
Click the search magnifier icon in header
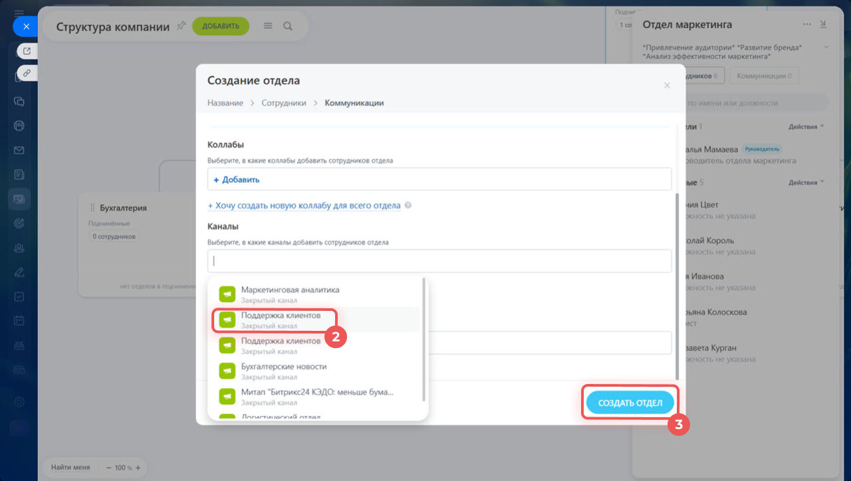(288, 26)
